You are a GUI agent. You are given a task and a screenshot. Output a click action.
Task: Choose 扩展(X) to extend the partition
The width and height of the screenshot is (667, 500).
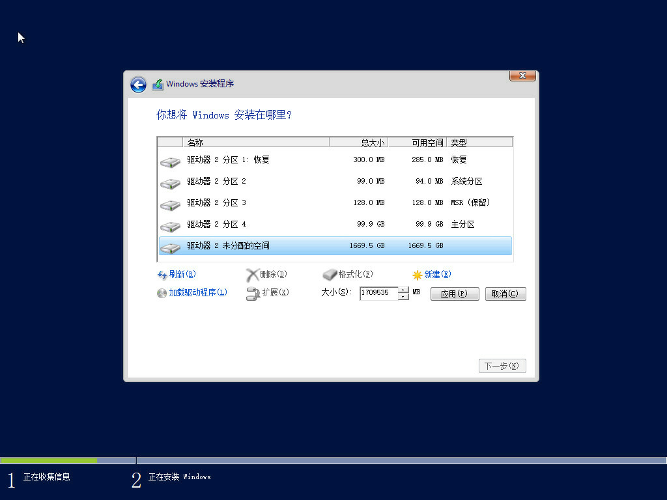(x=276, y=292)
